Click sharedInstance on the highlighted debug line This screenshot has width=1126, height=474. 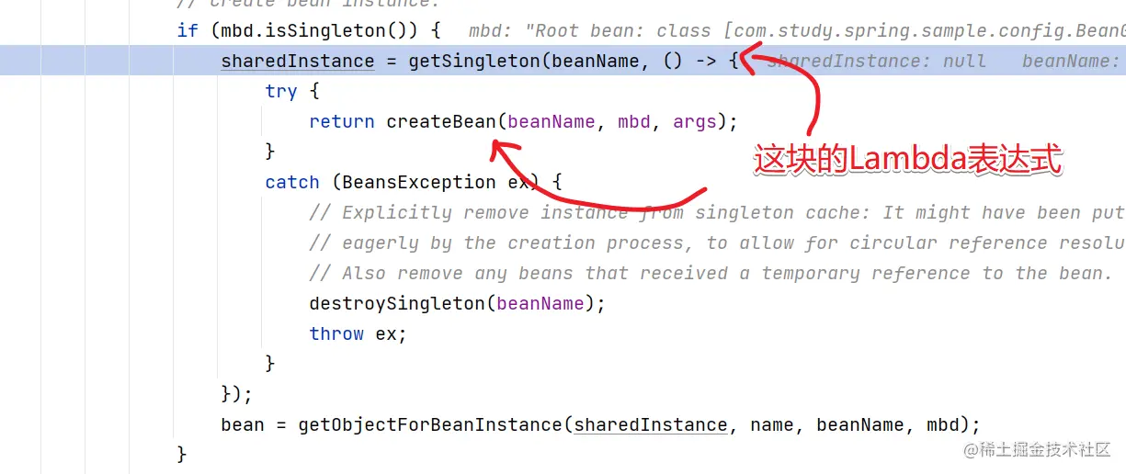click(x=298, y=61)
